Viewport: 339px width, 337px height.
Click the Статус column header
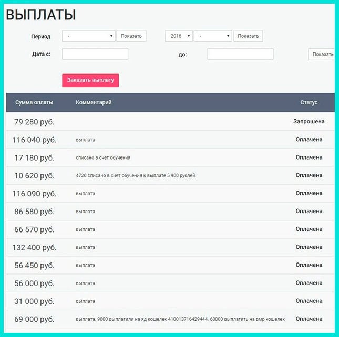pyautogui.click(x=309, y=102)
